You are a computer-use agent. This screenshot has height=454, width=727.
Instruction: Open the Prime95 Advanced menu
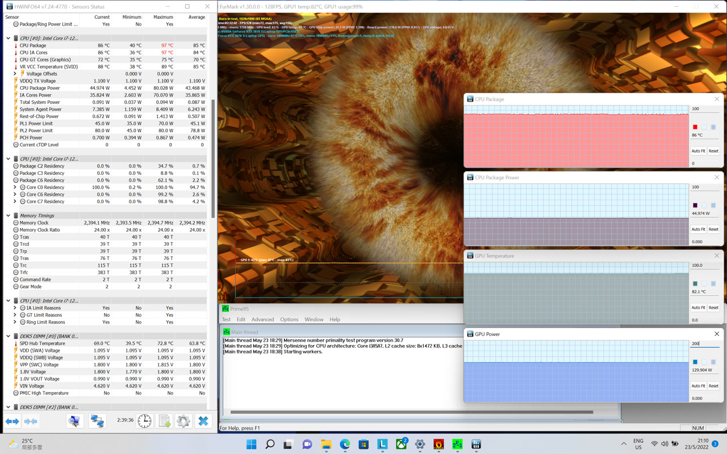pyautogui.click(x=262, y=320)
